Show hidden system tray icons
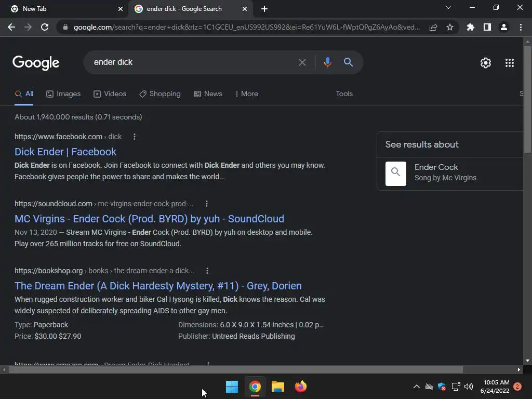This screenshot has height=399, width=532. point(417,387)
